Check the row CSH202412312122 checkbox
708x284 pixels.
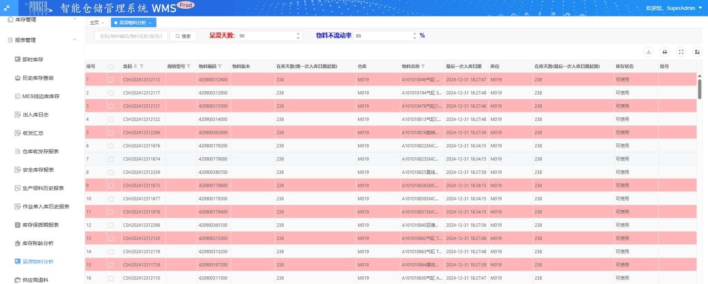111,119
